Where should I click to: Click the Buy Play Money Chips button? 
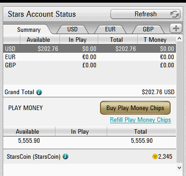[x=135, y=108]
